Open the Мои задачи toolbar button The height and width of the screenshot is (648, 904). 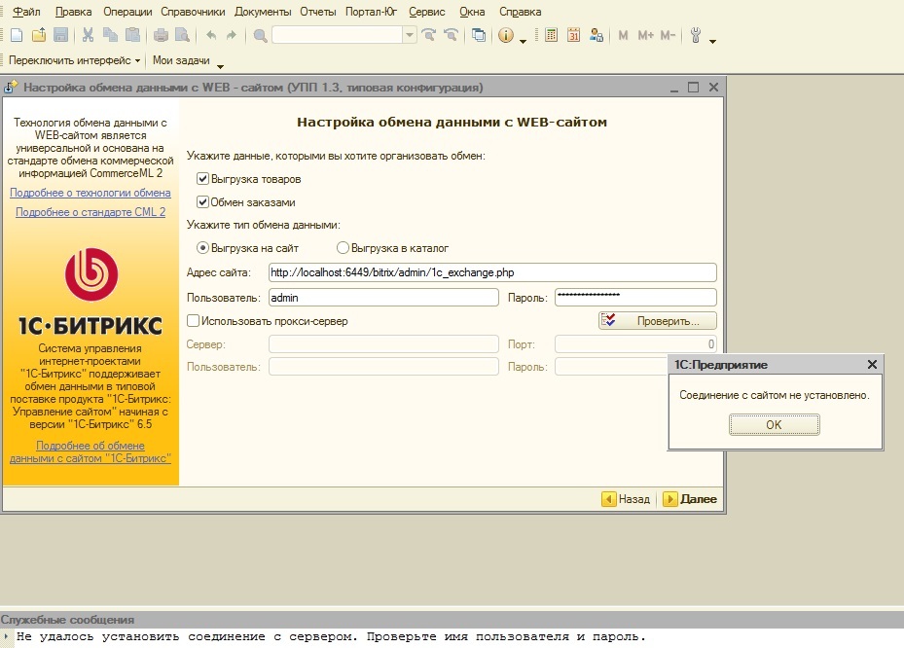tap(181, 60)
